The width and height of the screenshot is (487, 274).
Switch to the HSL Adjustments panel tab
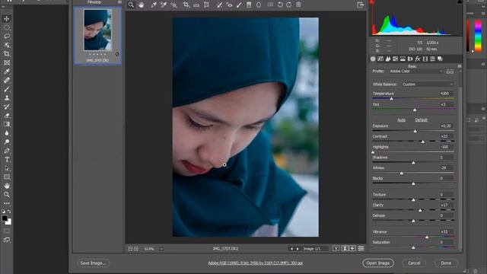point(396,59)
